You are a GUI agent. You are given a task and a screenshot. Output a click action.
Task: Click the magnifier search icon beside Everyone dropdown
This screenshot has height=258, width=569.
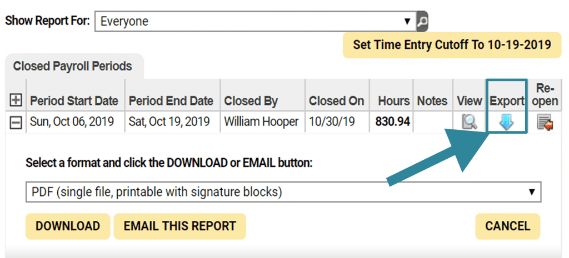[x=422, y=22]
